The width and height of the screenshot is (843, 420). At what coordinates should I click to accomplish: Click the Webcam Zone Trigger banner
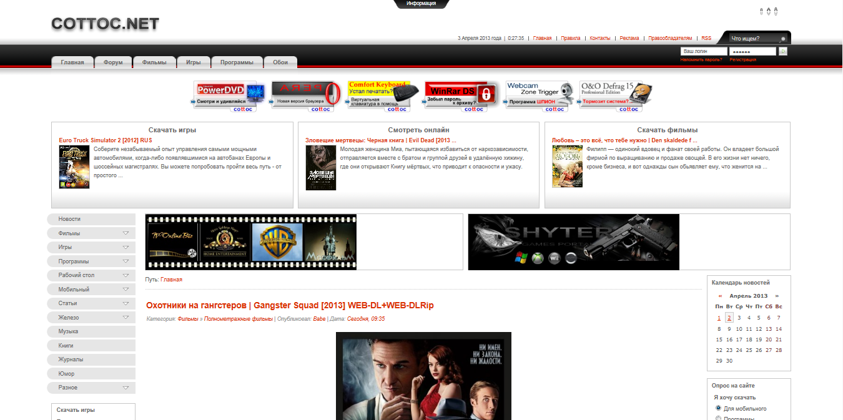(540, 96)
